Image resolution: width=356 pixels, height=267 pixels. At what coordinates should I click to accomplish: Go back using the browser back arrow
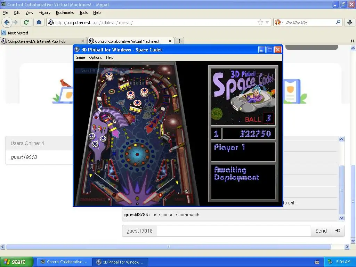[7, 22]
